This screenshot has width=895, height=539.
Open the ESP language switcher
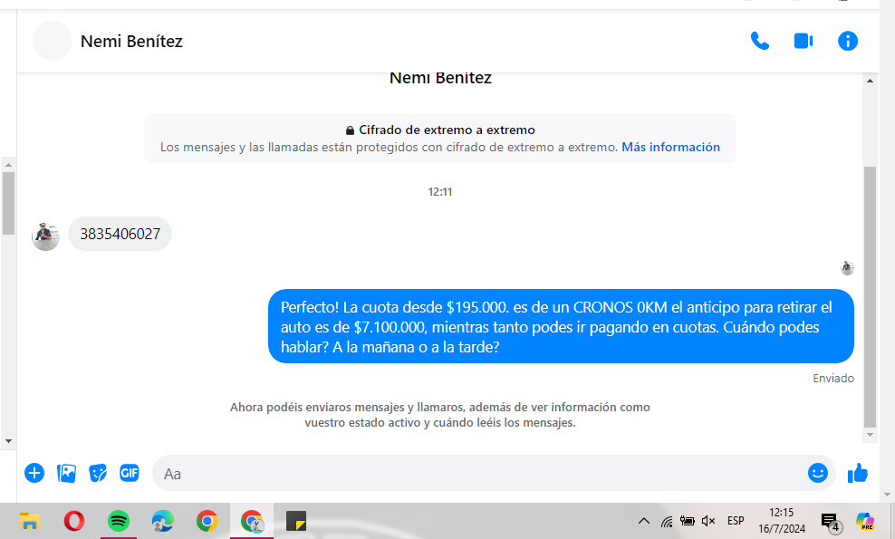736,521
